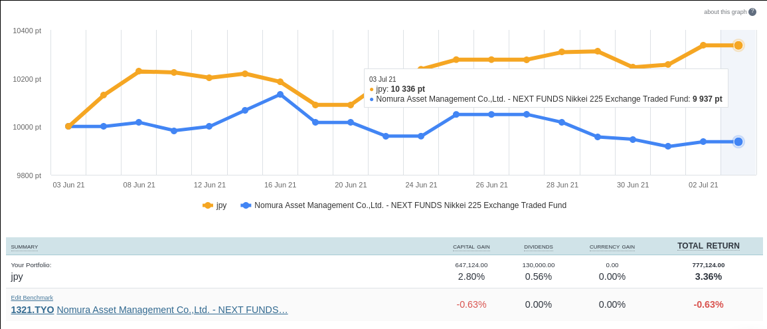Toggle the Nomura NEXT FUNDS legend label
The height and width of the screenshot is (329, 767).
[410, 205]
